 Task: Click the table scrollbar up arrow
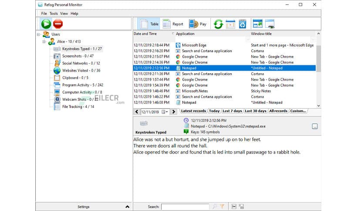pyautogui.click(x=319, y=34)
